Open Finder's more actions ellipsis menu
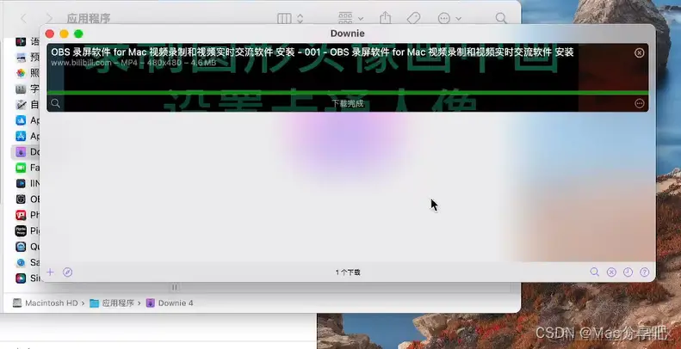This screenshot has height=349, width=681. [449, 18]
